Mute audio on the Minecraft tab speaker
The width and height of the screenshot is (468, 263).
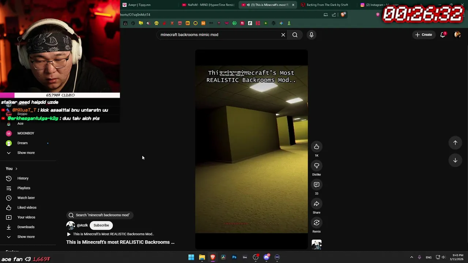click(248, 5)
